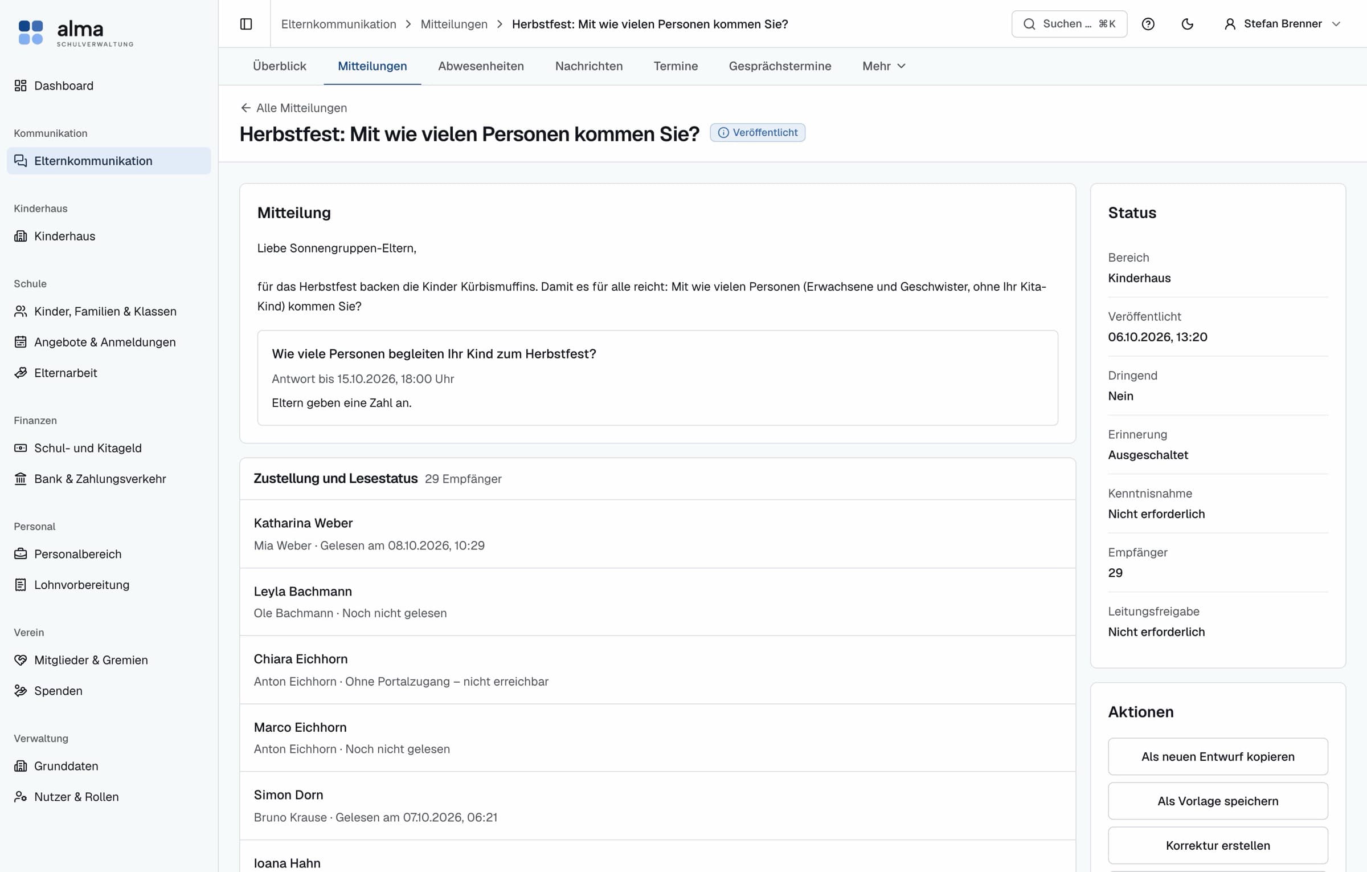The image size is (1367, 872).
Task: Open Personalbereich in the sidebar
Action: tap(109, 554)
